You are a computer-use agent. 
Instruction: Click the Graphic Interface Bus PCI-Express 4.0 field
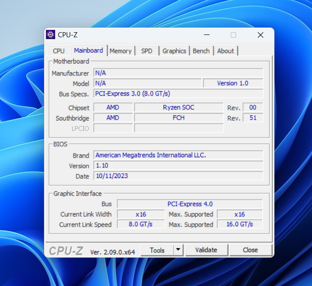tap(189, 204)
